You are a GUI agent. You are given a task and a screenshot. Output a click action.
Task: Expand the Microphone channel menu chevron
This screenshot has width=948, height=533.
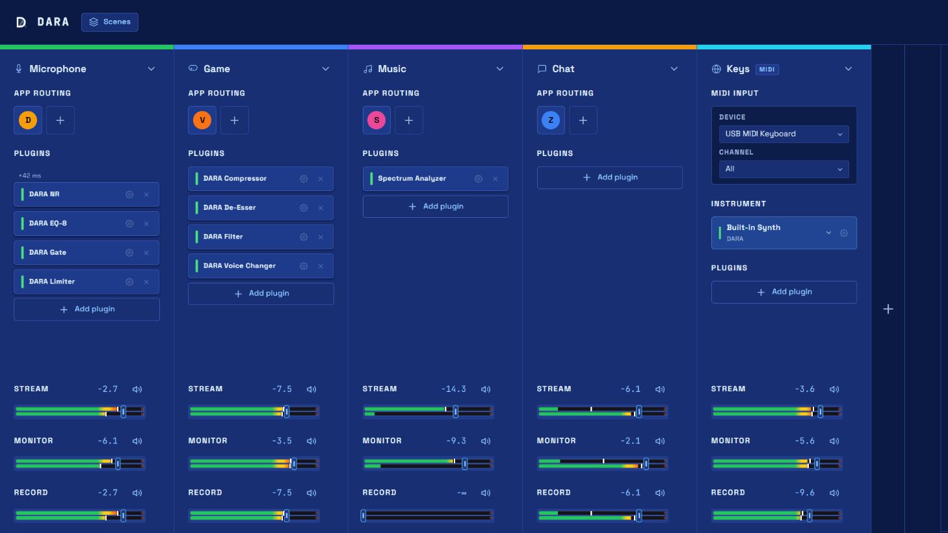pyautogui.click(x=151, y=69)
